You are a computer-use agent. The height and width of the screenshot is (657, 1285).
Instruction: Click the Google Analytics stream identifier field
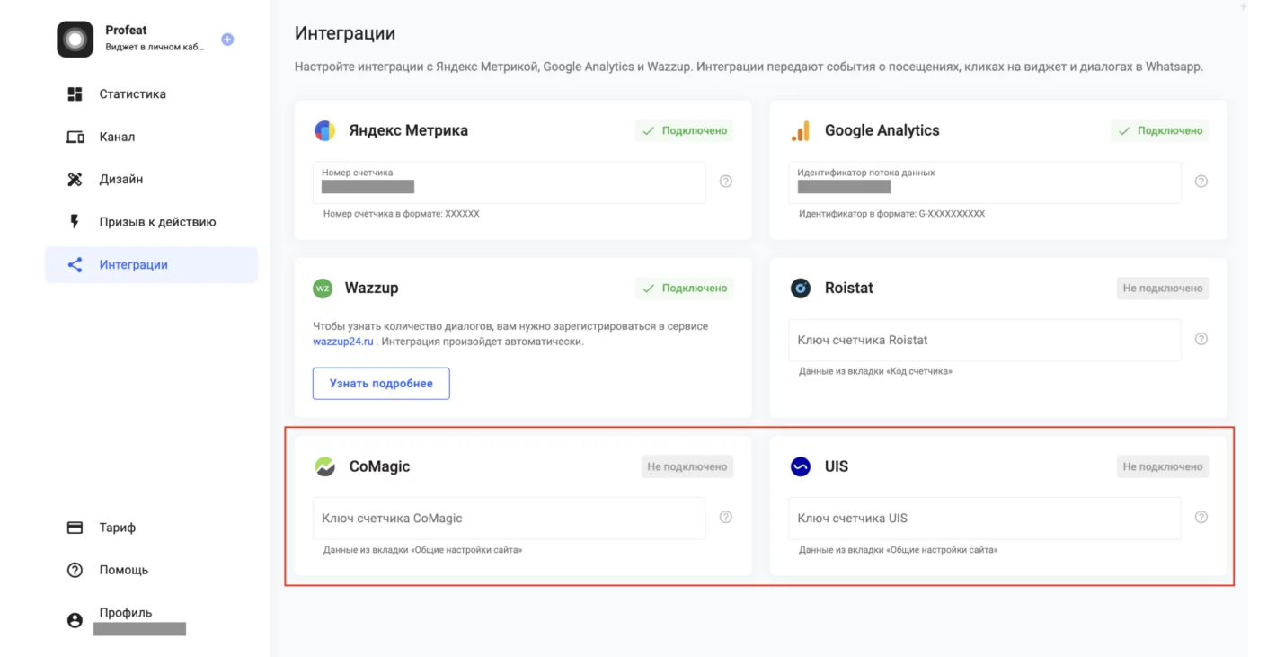point(984,182)
